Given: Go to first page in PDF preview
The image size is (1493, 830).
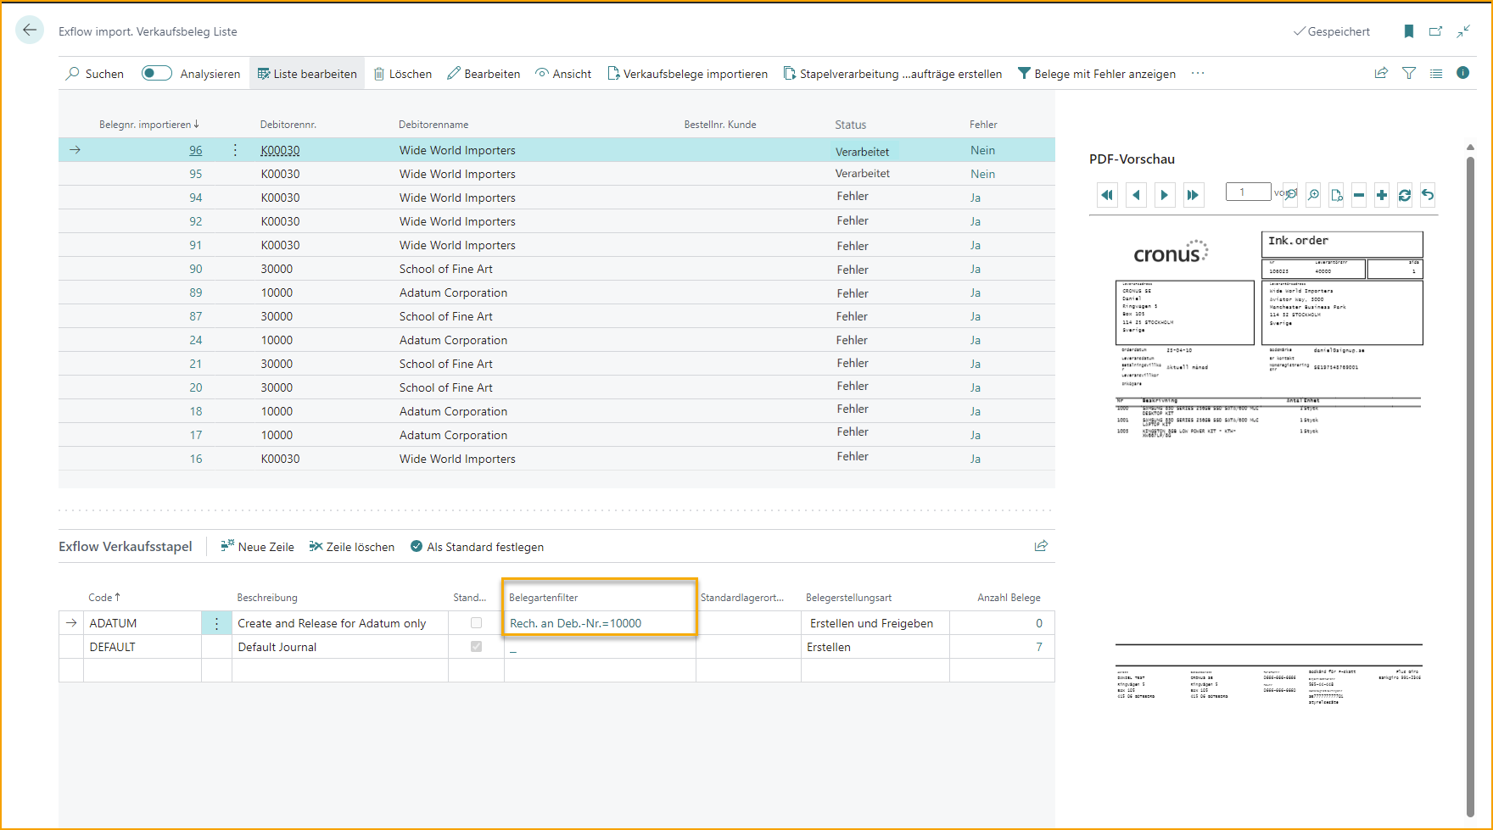Looking at the screenshot, I should pos(1107,195).
